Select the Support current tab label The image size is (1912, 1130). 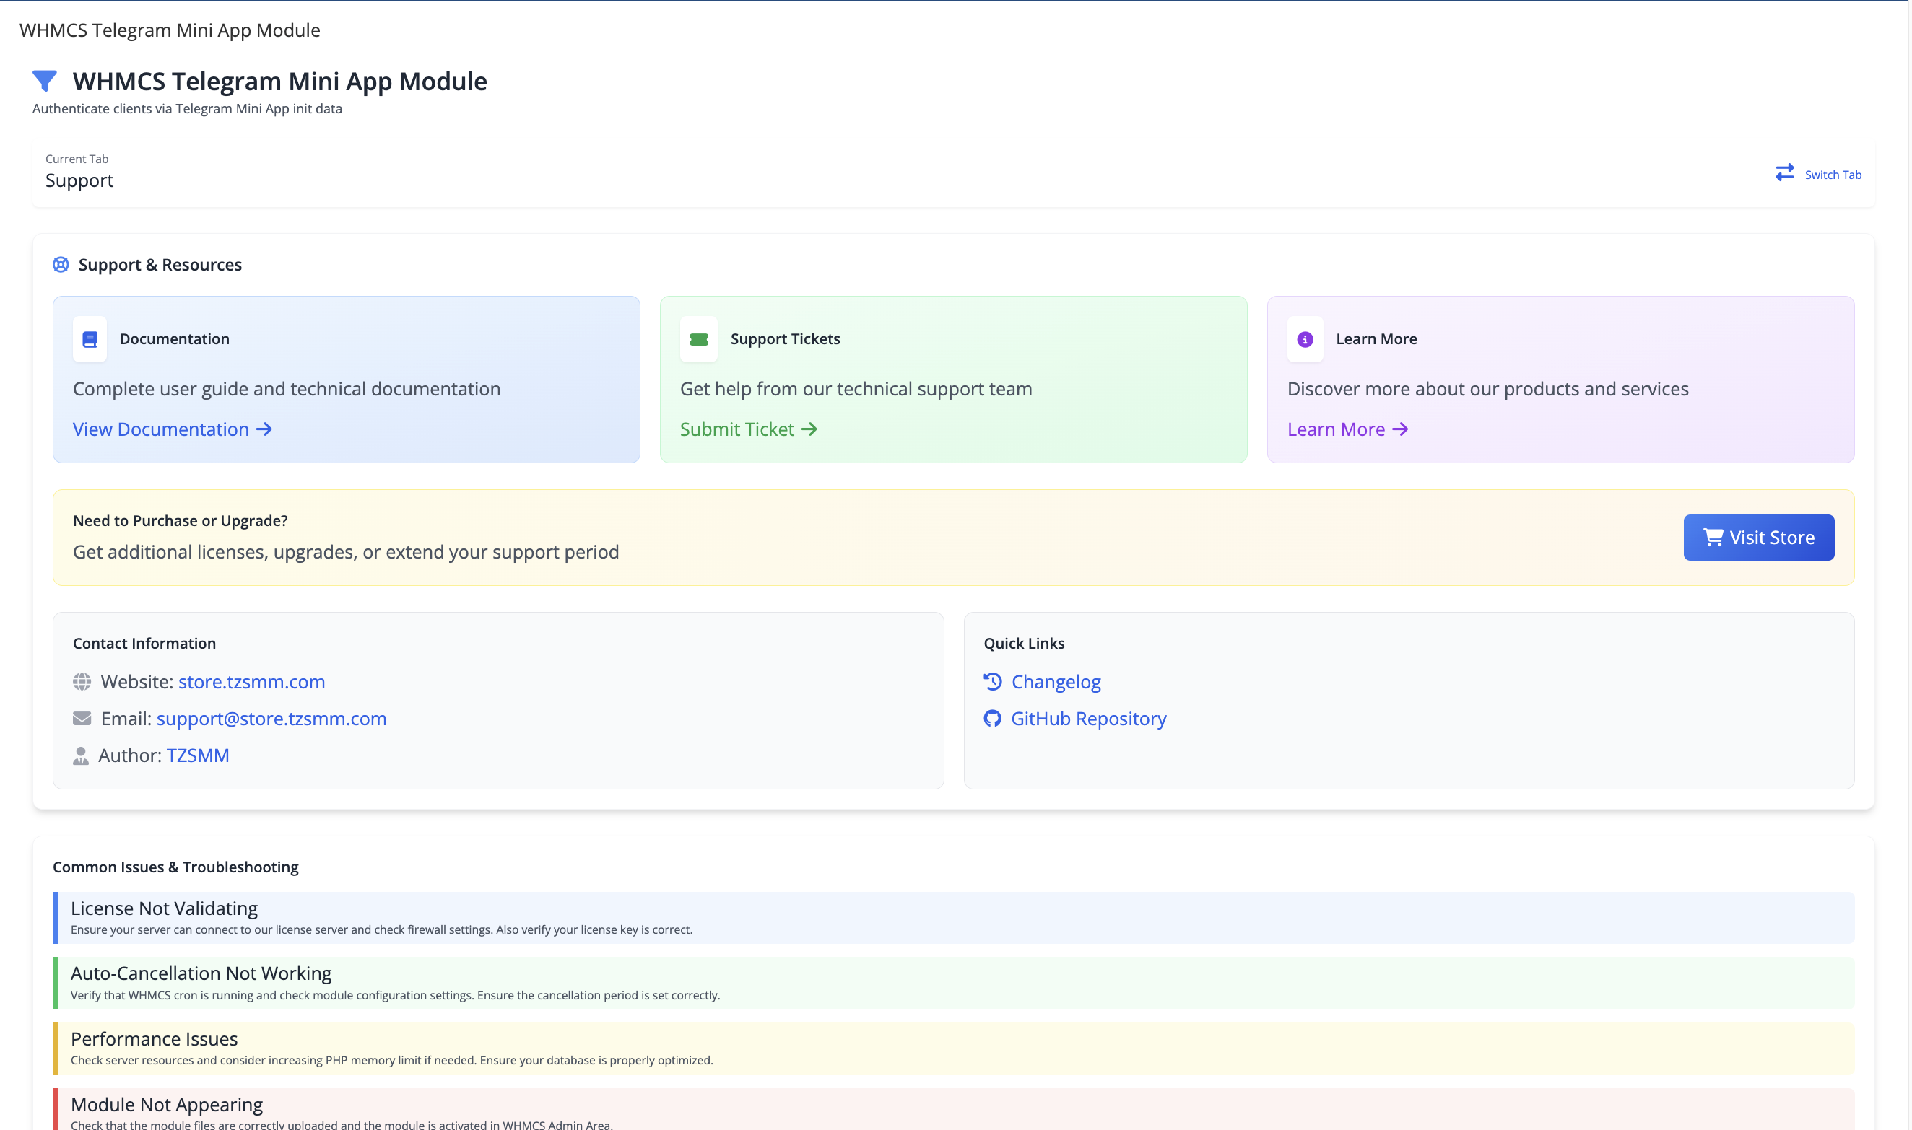pyautogui.click(x=79, y=180)
